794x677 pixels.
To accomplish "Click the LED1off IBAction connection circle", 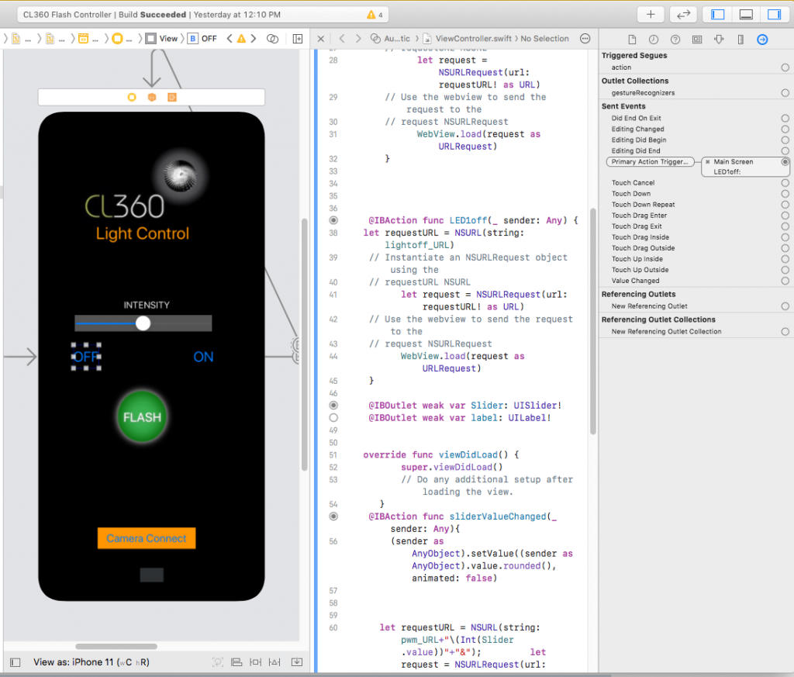I will click(x=333, y=220).
